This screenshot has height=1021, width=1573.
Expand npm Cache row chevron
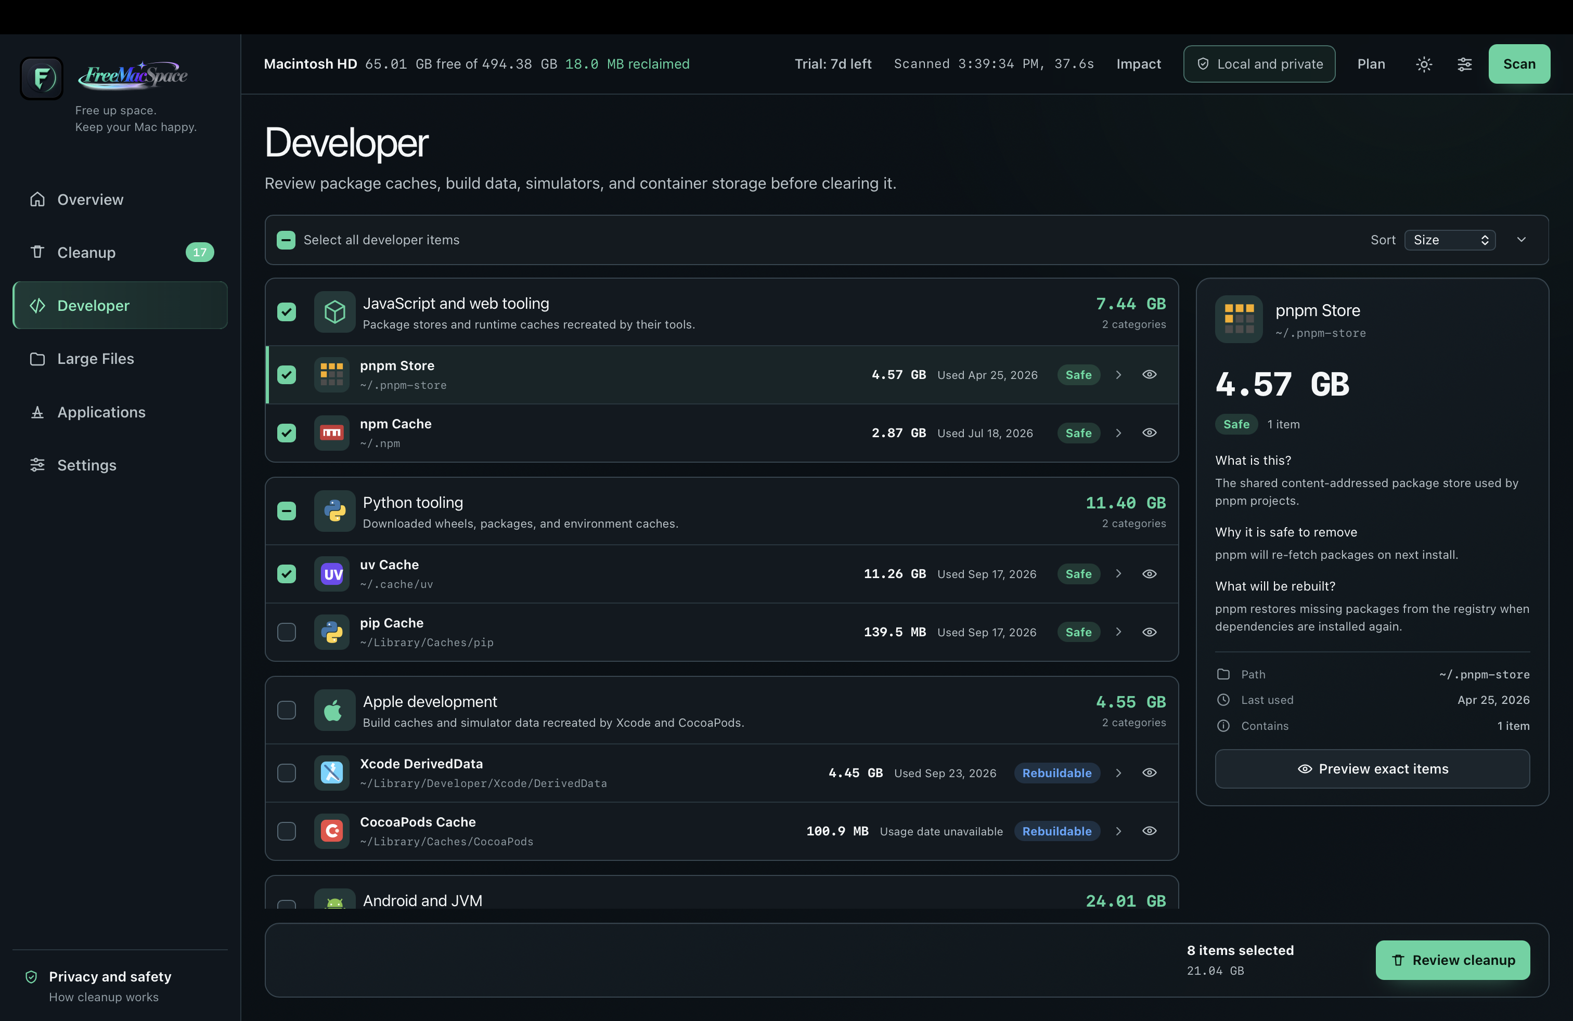point(1118,433)
